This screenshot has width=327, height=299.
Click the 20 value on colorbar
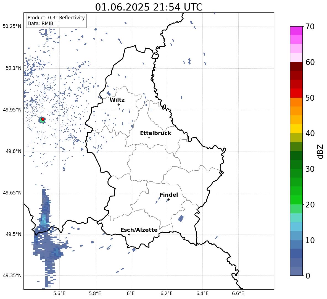coord(310,205)
